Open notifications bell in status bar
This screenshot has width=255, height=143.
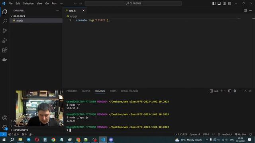point(251,134)
